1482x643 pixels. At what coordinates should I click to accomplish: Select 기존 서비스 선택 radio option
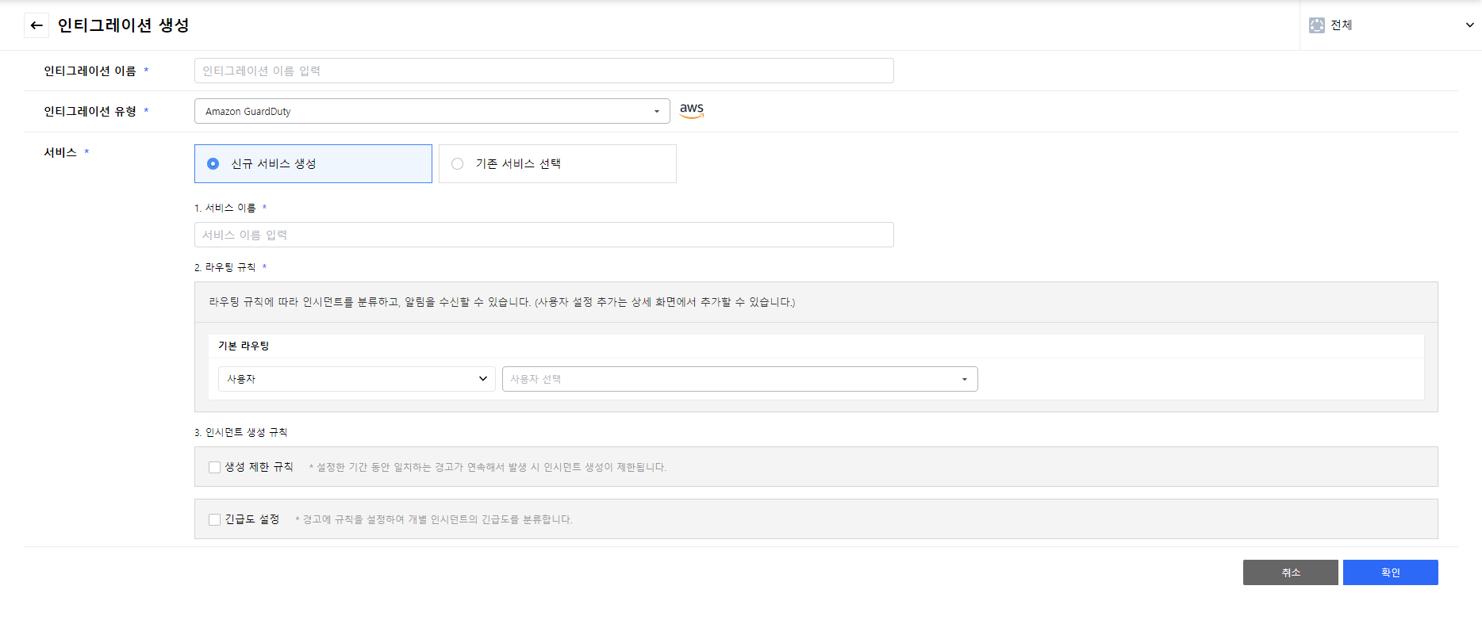[458, 164]
